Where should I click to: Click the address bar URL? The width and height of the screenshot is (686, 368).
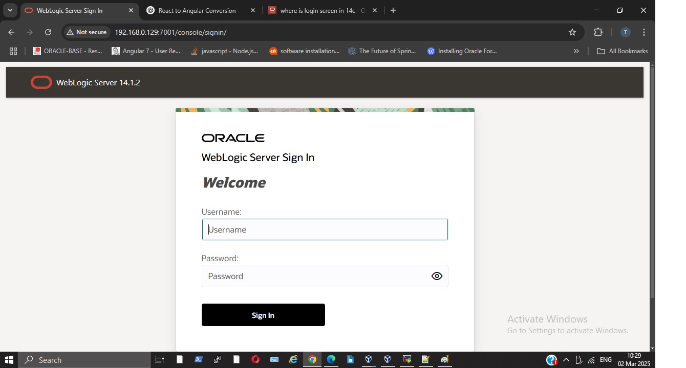pos(170,32)
